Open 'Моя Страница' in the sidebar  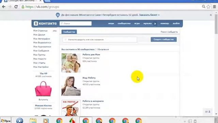click(x=40, y=30)
